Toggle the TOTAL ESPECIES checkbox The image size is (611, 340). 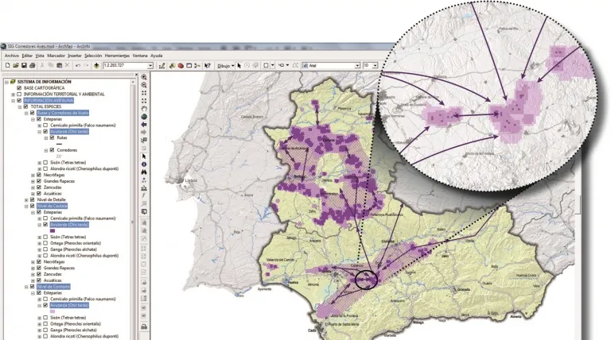point(25,106)
